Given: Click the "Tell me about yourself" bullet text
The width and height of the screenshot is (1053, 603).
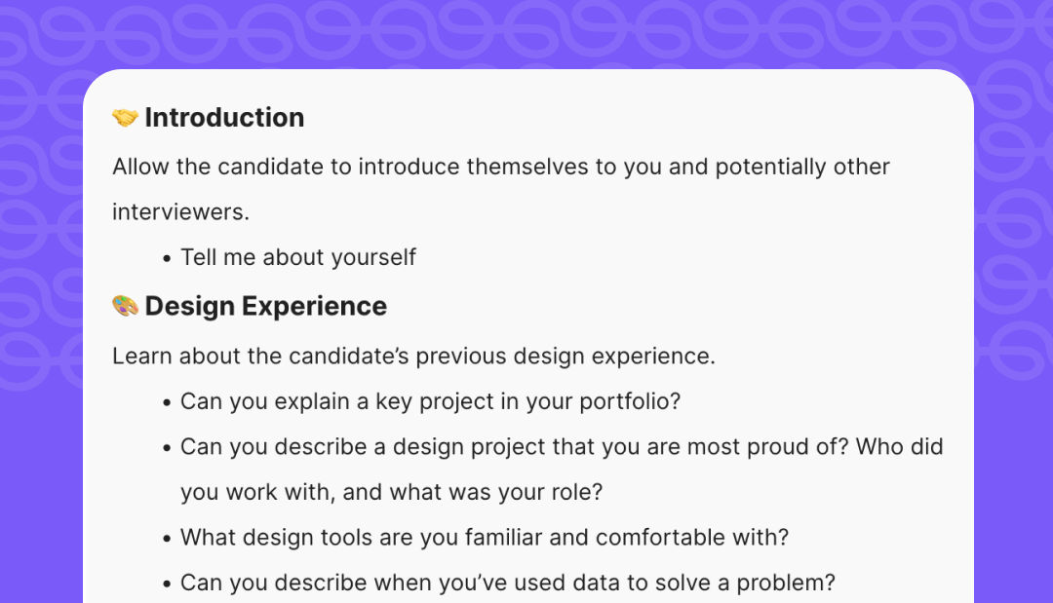Looking at the screenshot, I should (297, 257).
